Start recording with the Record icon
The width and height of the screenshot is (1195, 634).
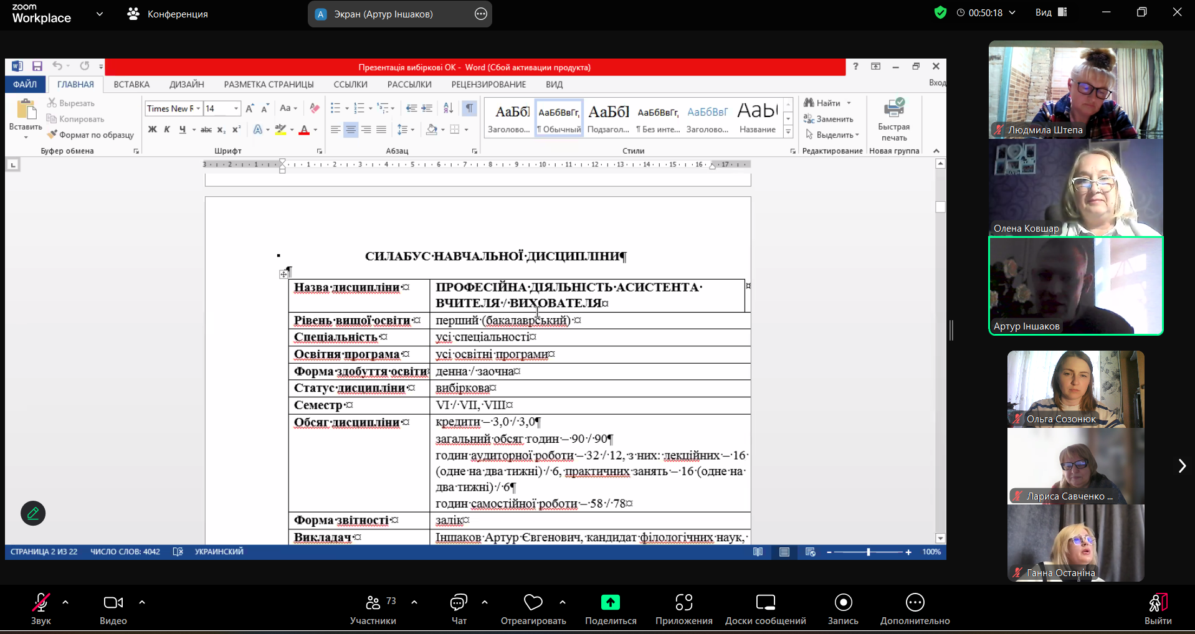(x=843, y=602)
